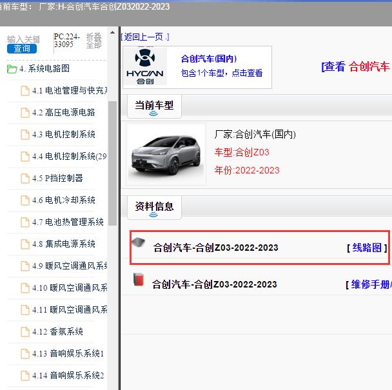Viewport: 392px width, 390px height.
Task: Click document icon beside 4.5 P挡控制器
Action: pyautogui.click(x=24, y=179)
